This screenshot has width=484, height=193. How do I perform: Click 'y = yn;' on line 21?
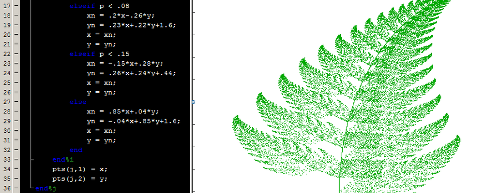tap(102, 44)
